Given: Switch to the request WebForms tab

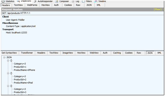Looking at the screenshot, I should coord(32,5).
